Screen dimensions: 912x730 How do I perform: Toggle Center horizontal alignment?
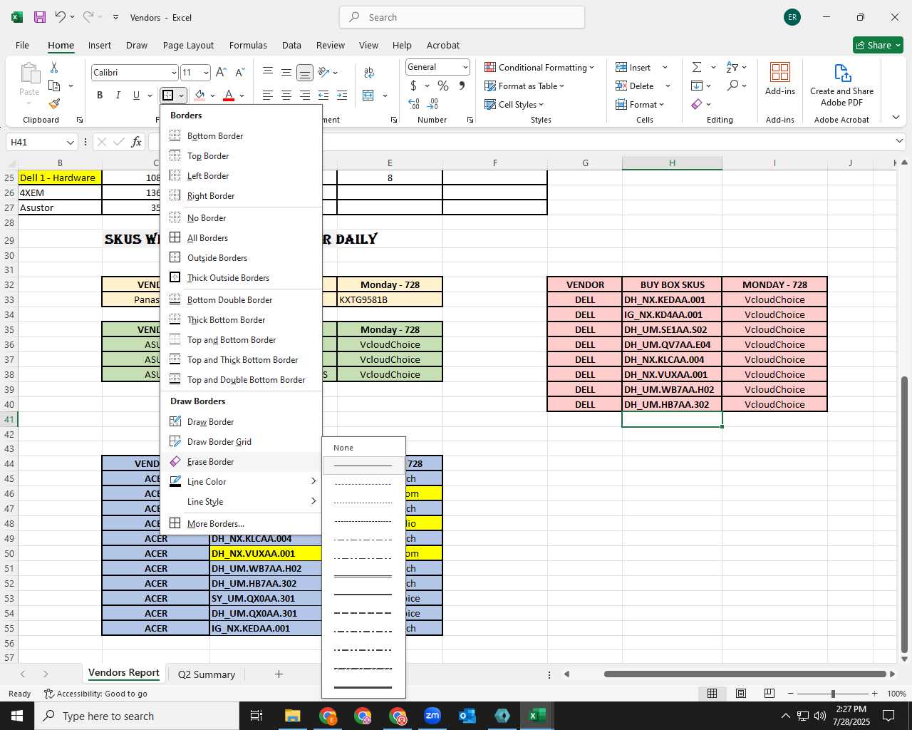pyautogui.click(x=286, y=95)
